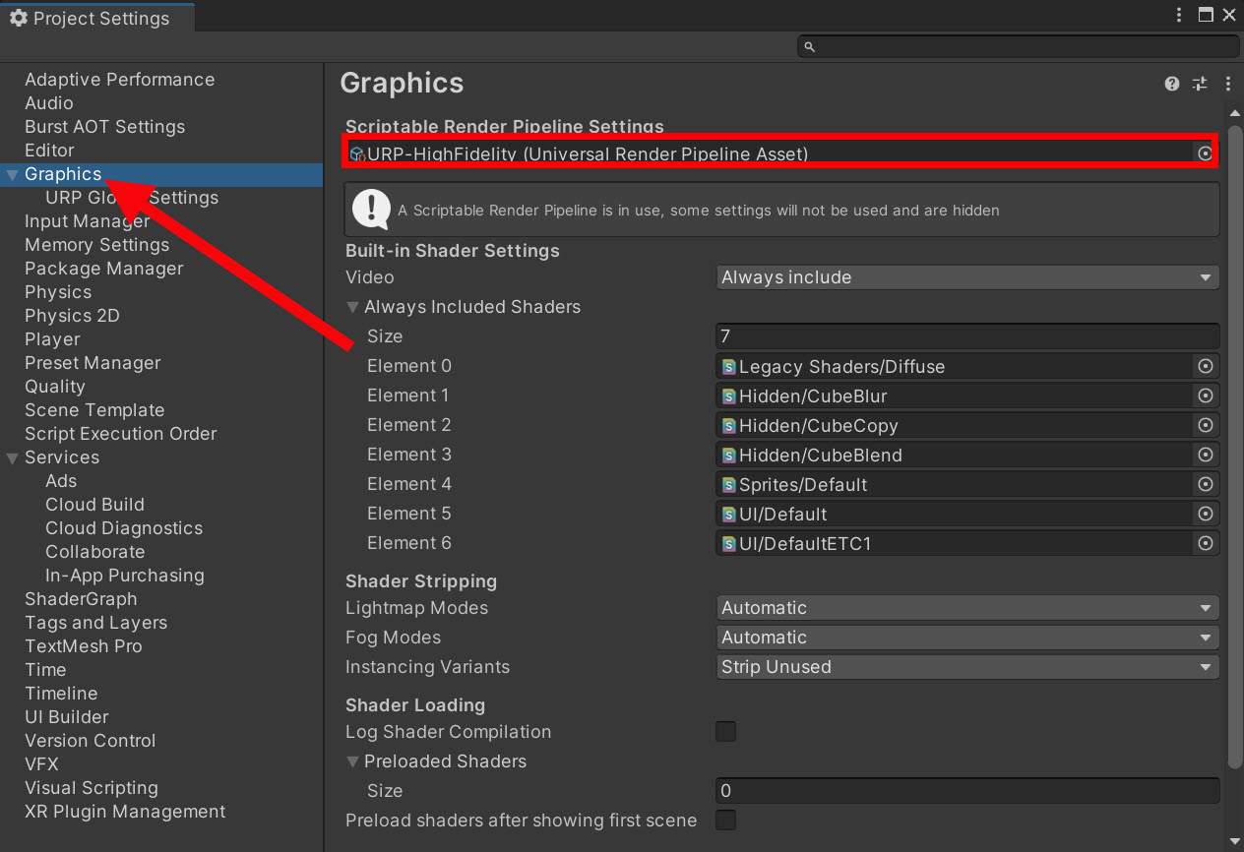
Task: Select Physics 2D settings
Action: coord(72,316)
